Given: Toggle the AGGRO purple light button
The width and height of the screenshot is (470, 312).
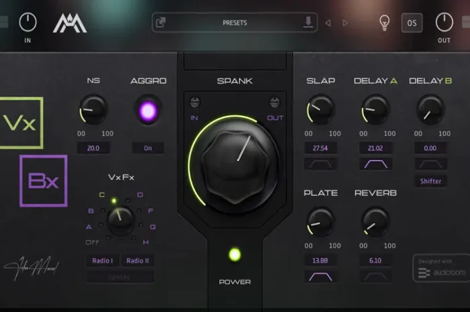Looking at the screenshot, I should pos(148,111).
